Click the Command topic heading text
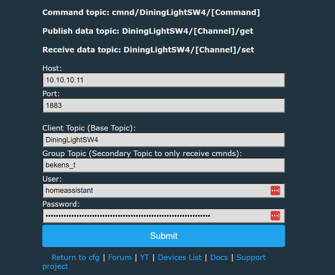 151,12
